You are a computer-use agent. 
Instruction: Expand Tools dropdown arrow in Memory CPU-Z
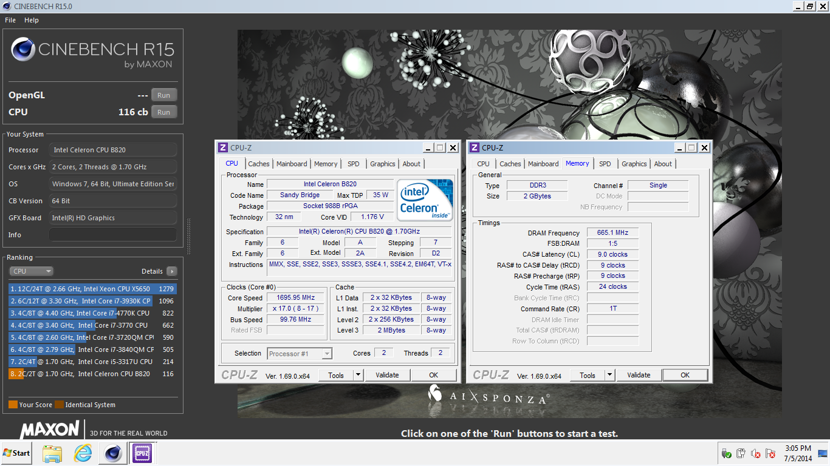609,375
